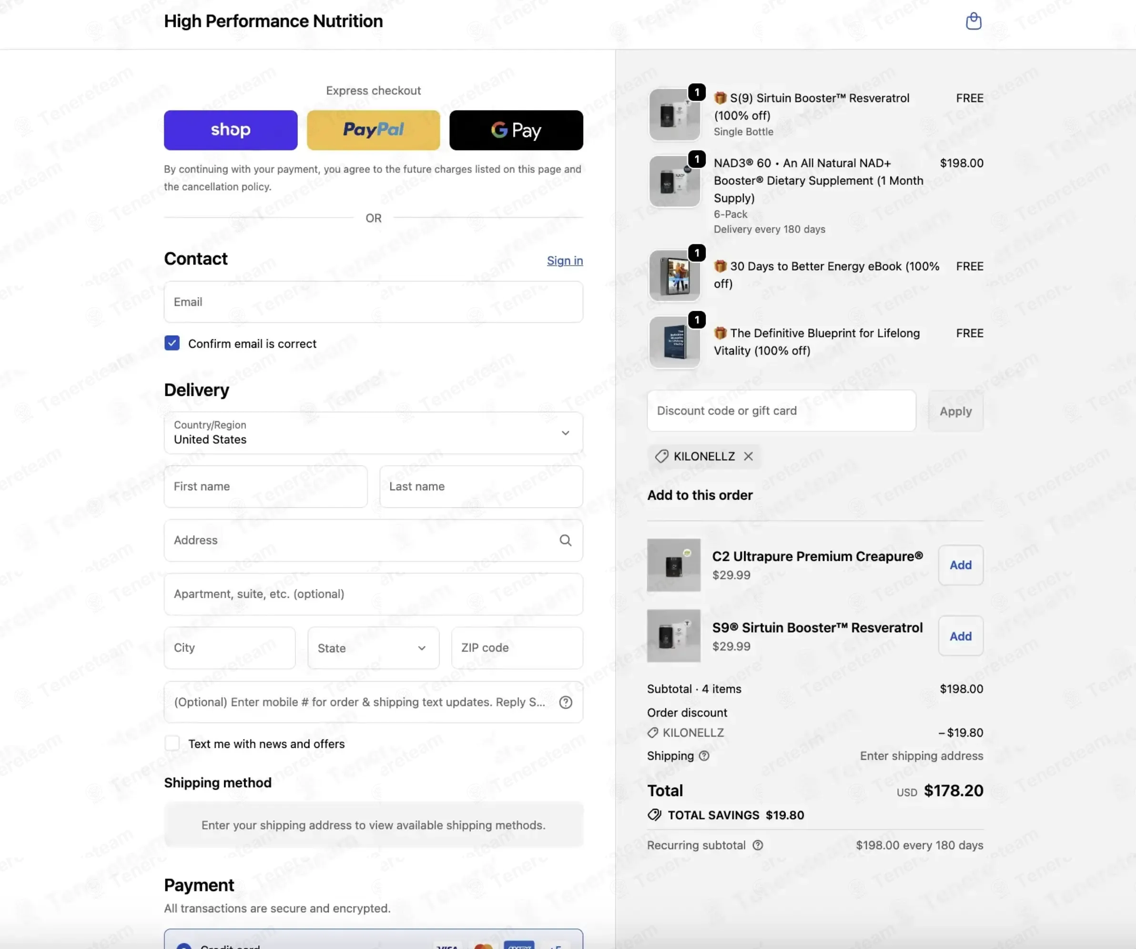Click the C2 Ultrapure Premium Creapure thumbnail
Image resolution: width=1136 pixels, height=949 pixels.
click(673, 565)
